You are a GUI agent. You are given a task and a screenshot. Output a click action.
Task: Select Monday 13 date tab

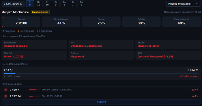coord(39,4)
